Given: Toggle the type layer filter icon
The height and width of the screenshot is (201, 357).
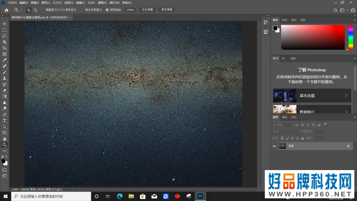Looking at the screenshot, I should point(308,125).
